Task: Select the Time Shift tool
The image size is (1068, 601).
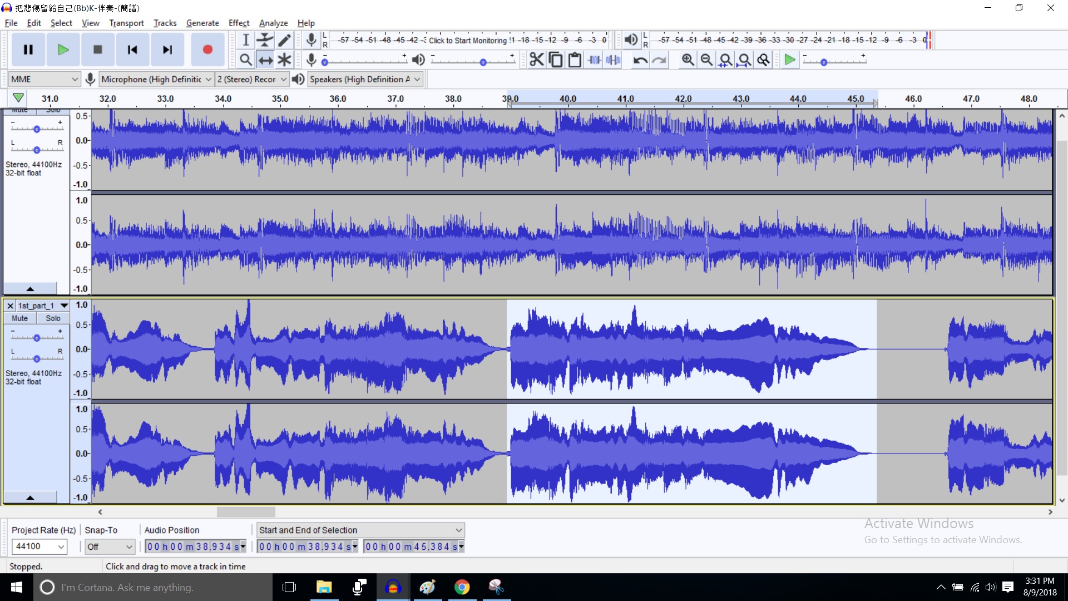Action: 265,60
